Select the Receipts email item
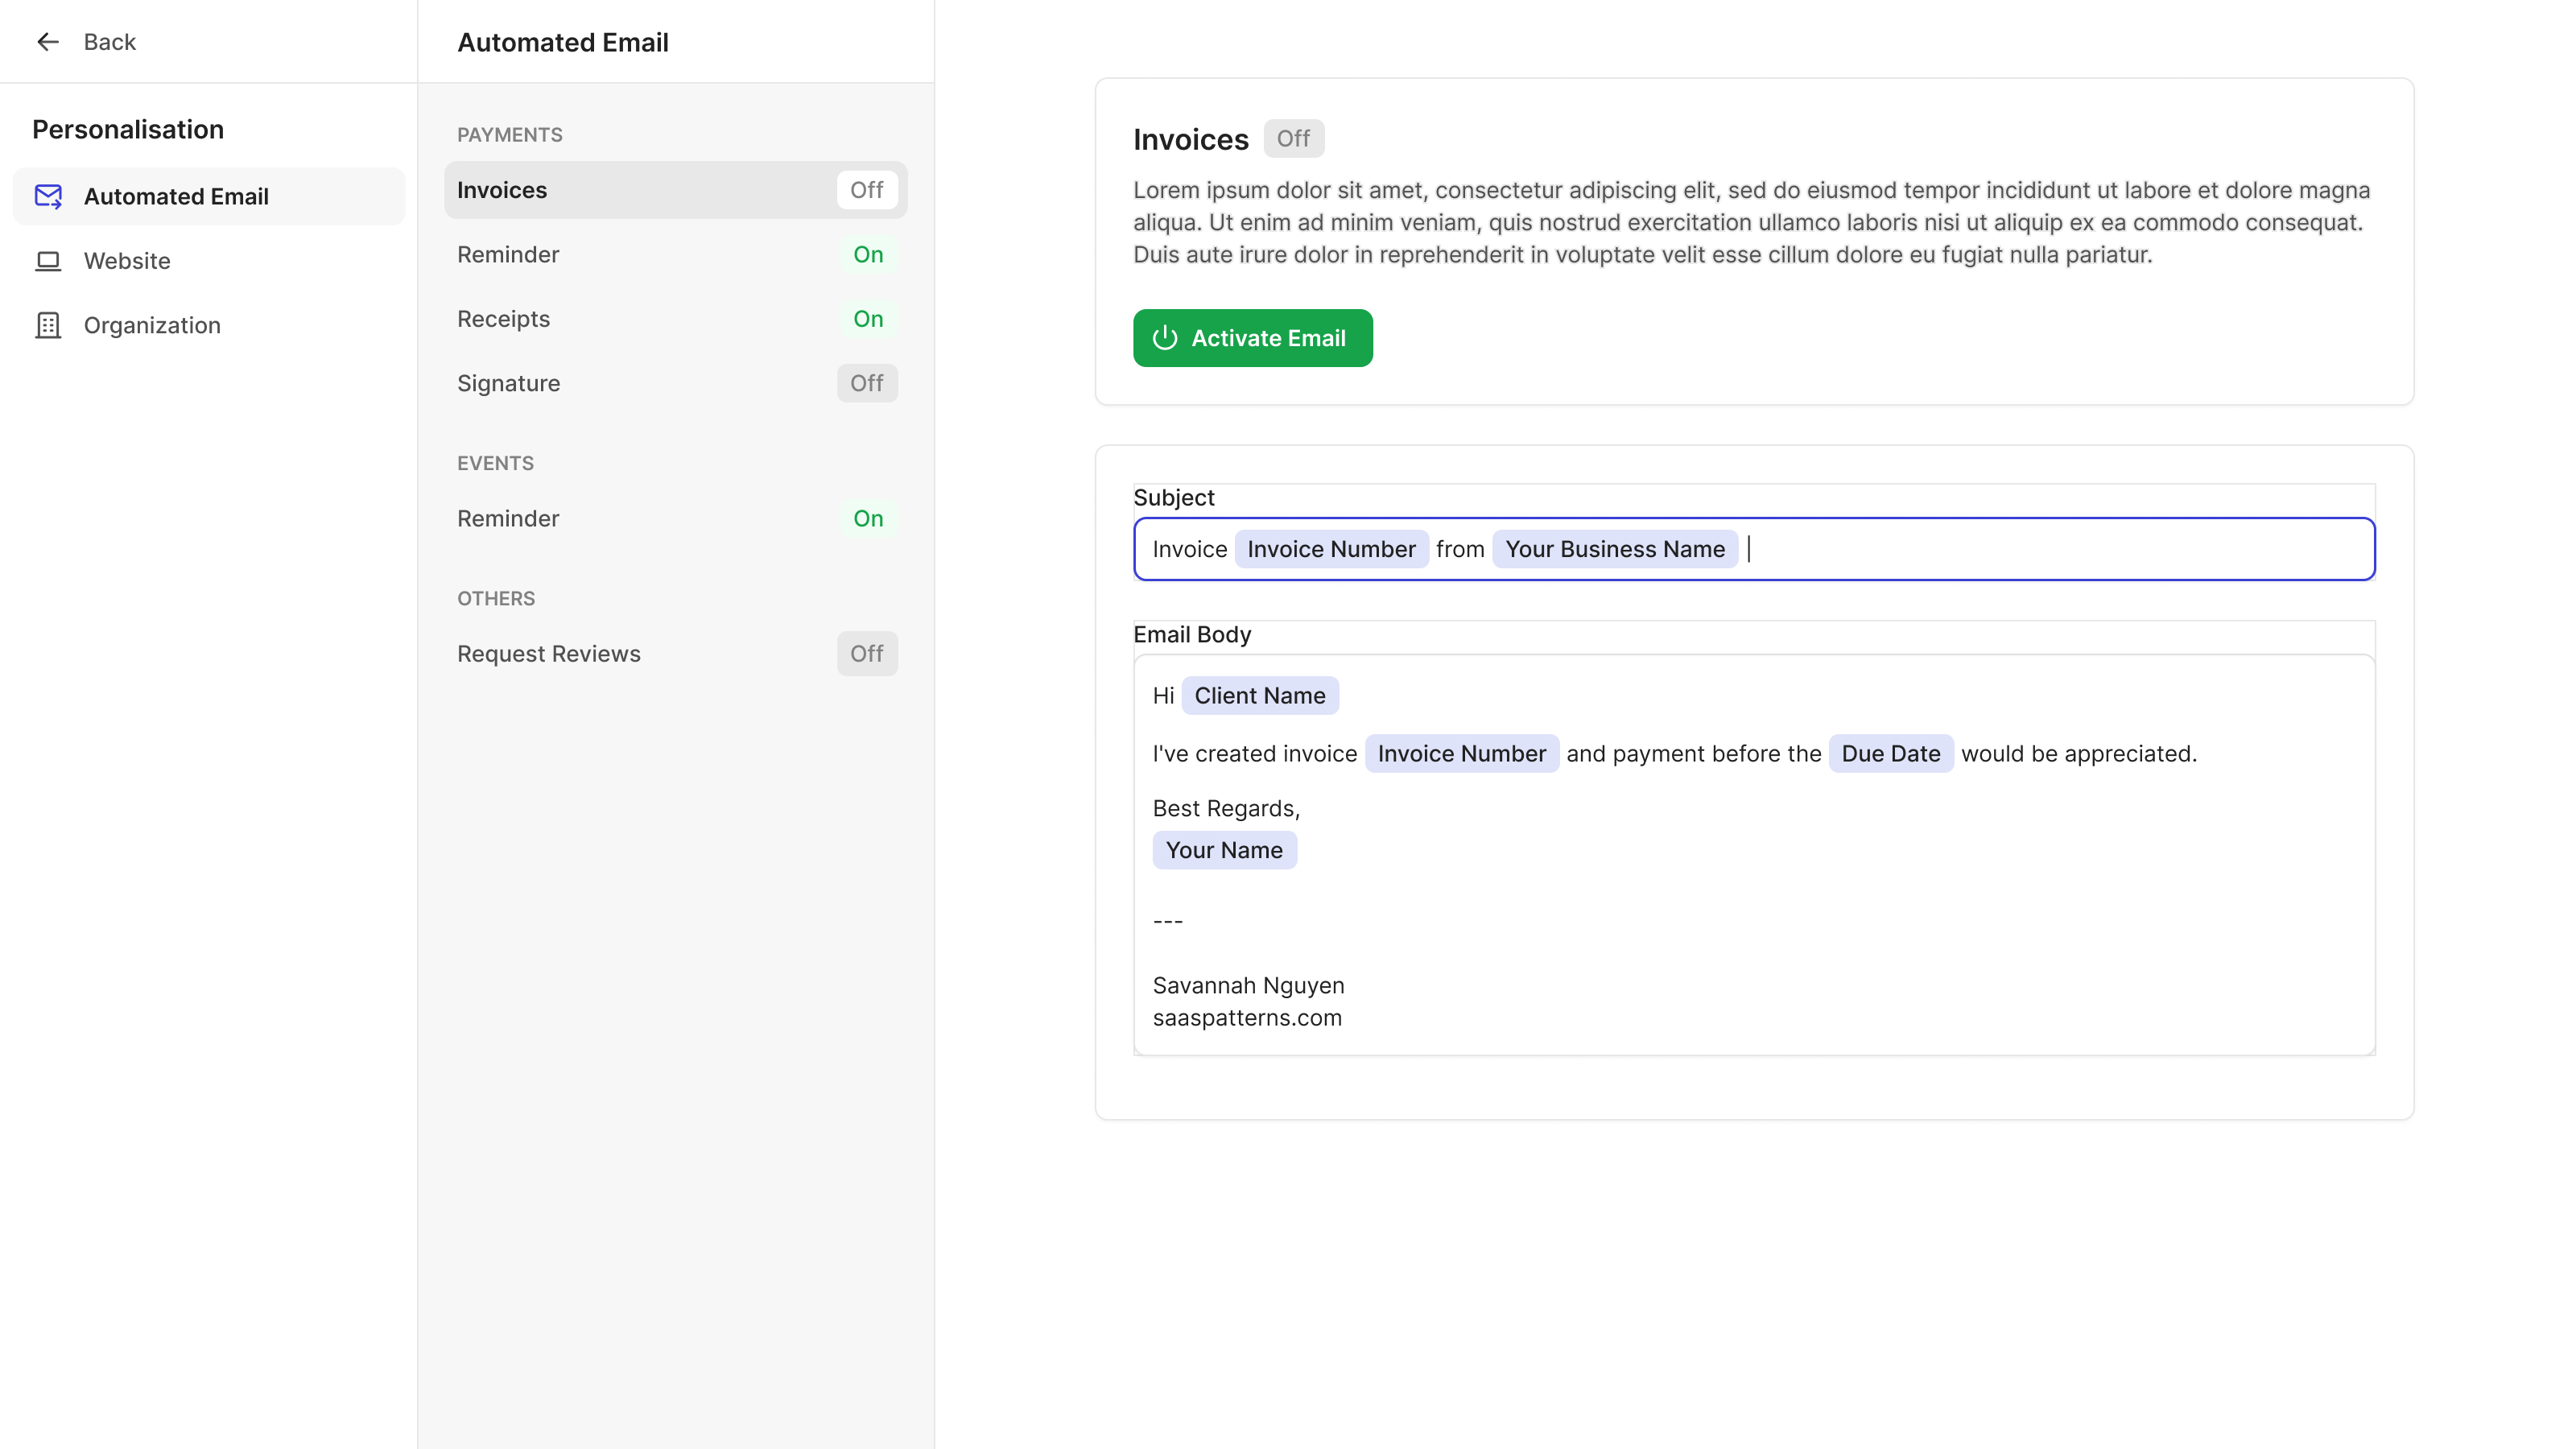 pos(676,319)
